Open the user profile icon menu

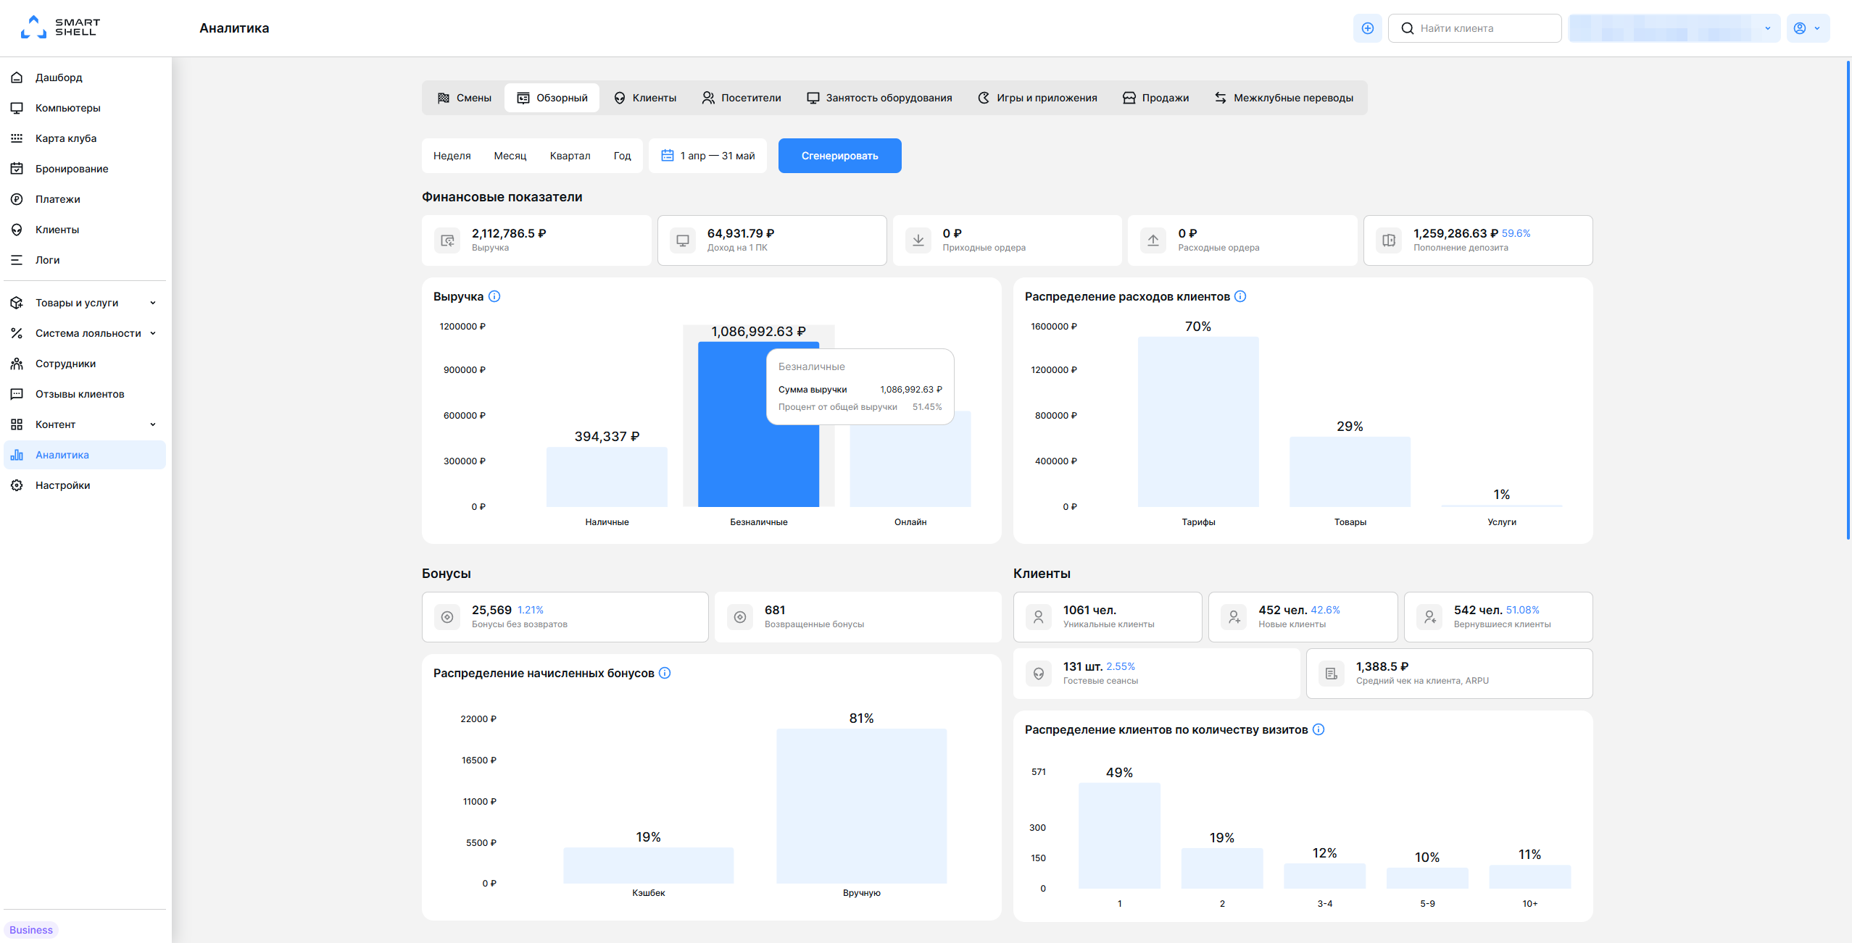(1799, 28)
